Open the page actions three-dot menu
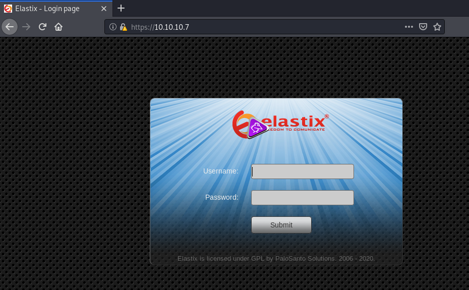 point(409,27)
